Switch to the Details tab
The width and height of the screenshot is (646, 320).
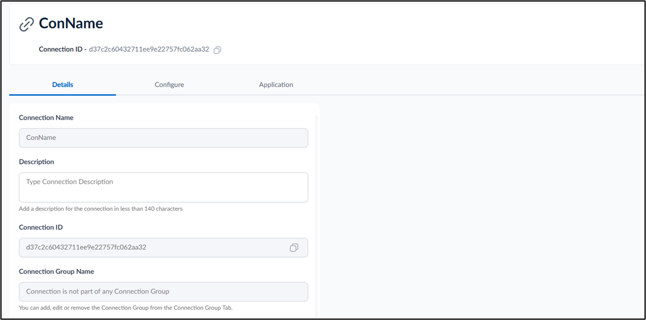[x=63, y=85]
